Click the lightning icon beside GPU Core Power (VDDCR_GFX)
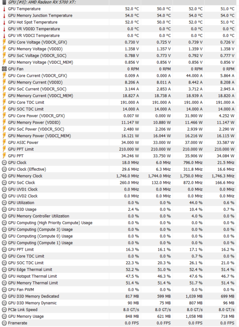The height and width of the screenshot is (327, 239). coord(4,116)
